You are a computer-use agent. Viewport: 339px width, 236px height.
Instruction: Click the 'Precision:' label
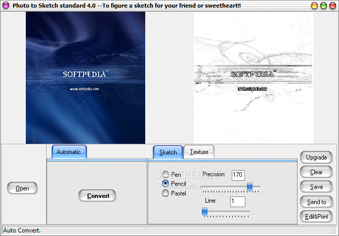point(214,174)
